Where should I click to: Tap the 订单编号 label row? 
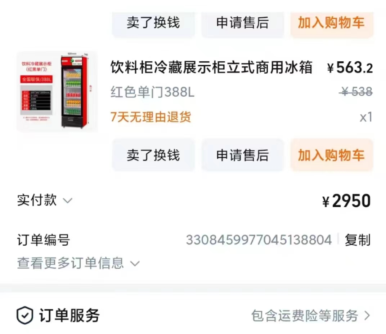click(43, 240)
